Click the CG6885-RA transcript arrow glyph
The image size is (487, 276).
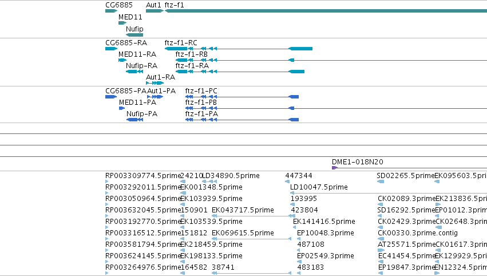click(111, 49)
